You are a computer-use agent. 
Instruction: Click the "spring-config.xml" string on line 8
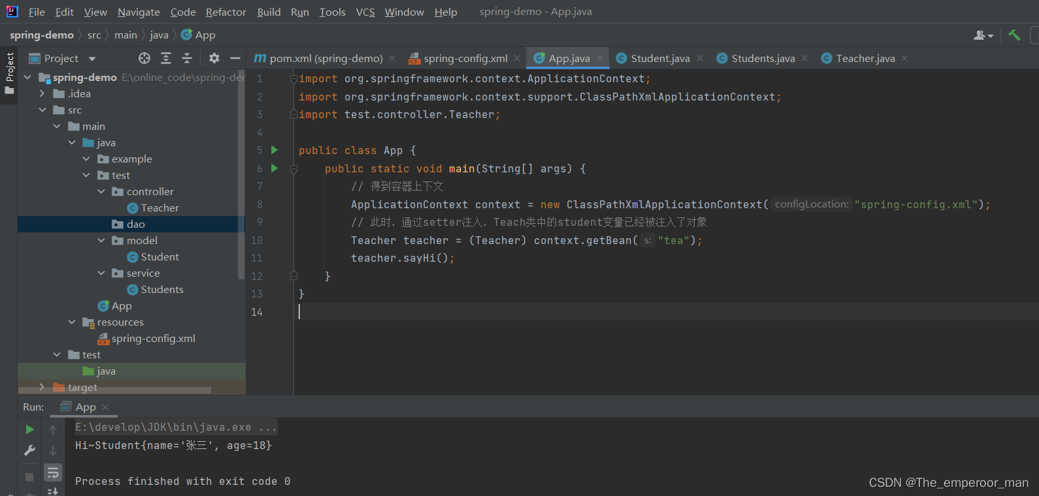916,204
